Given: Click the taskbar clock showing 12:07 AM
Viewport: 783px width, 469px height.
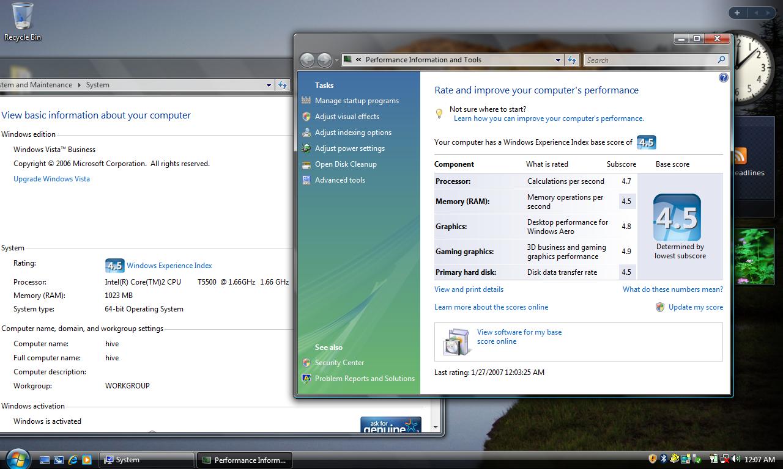Looking at the screenshot, I should click(x=760, y=460).
